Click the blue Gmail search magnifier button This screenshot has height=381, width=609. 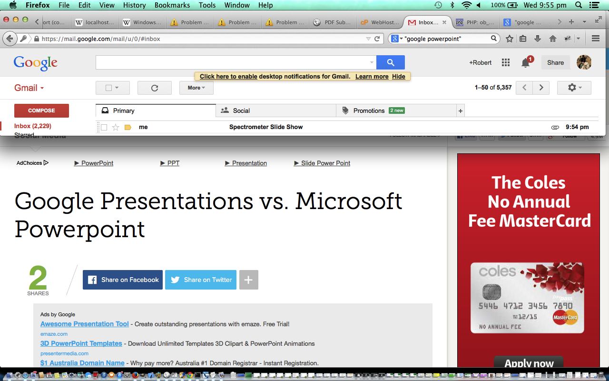point(390,62)
